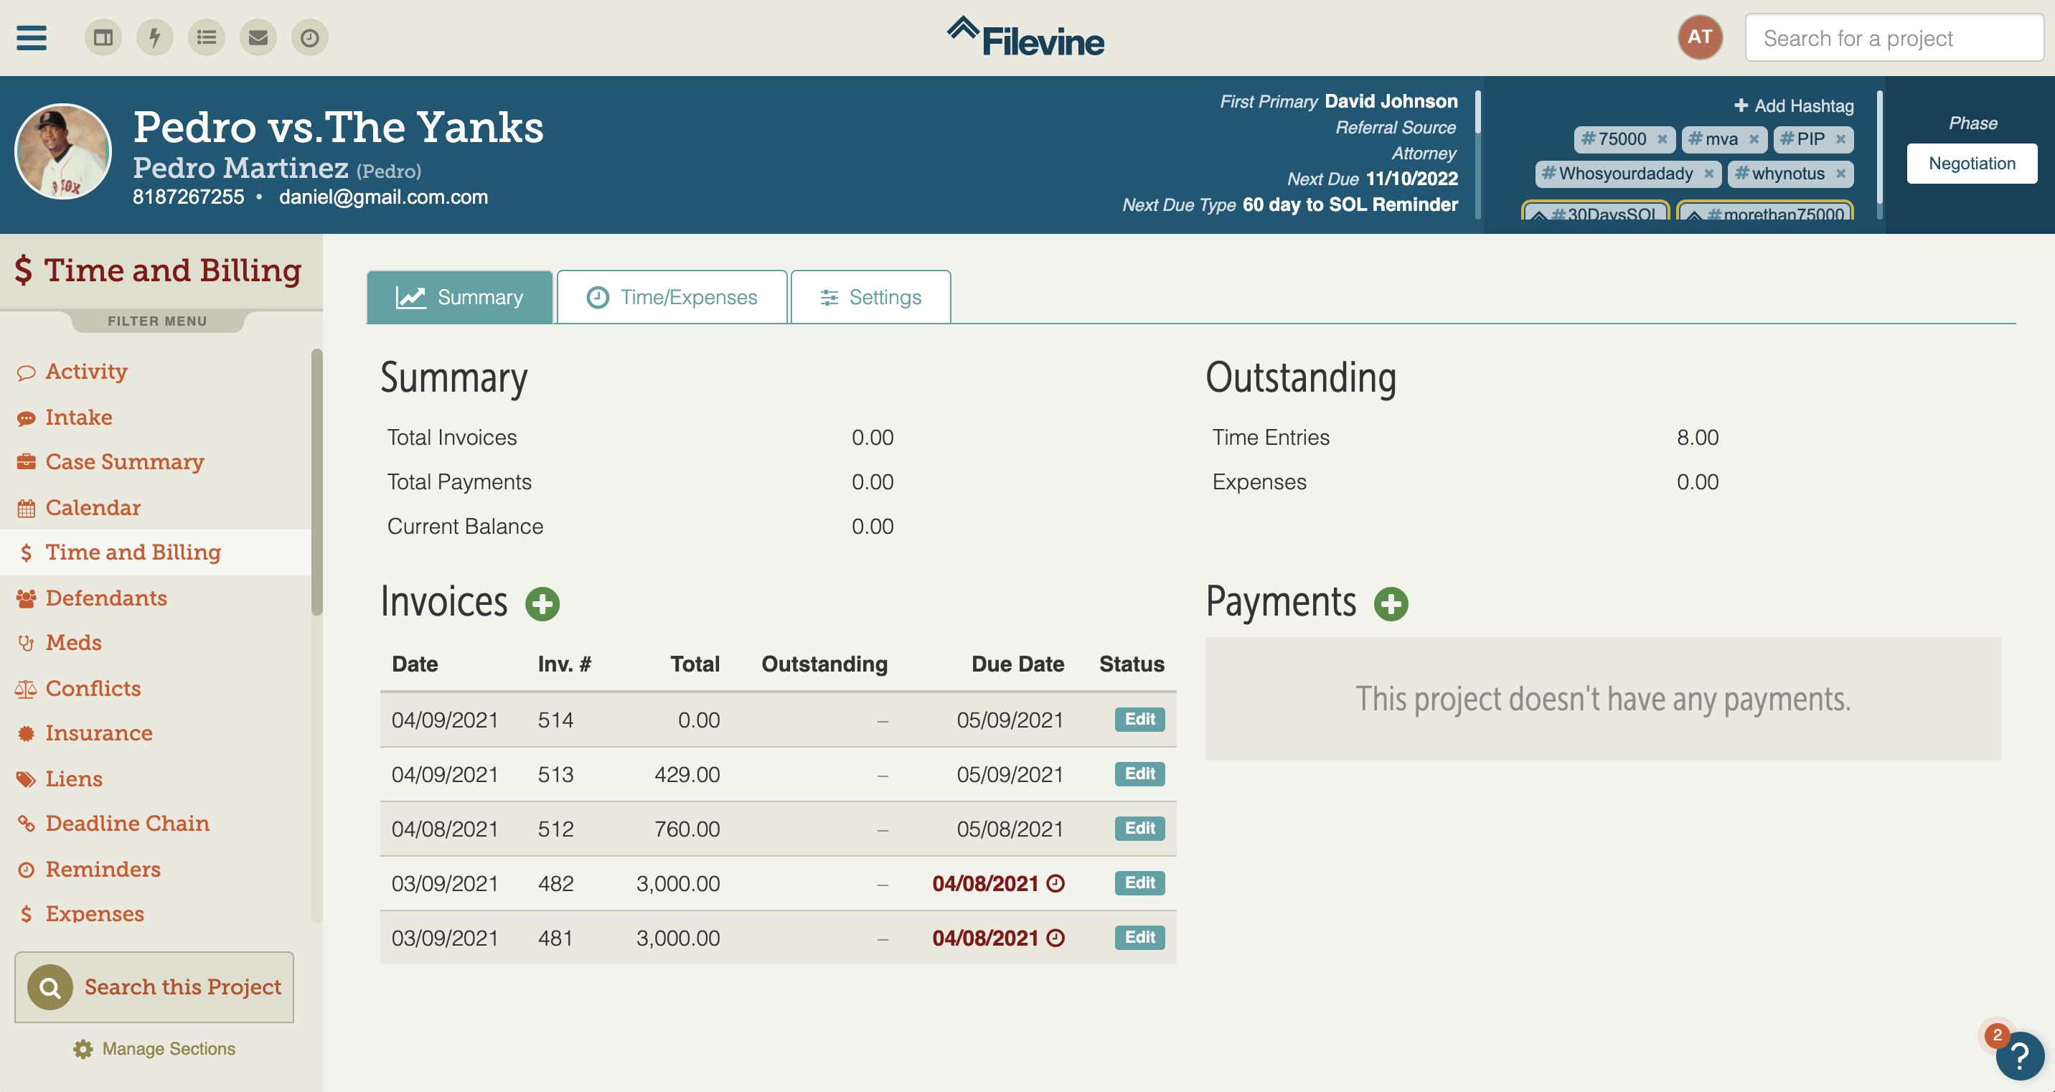Open the task list icon in toolbar
Image resolution: width=2055 pixels, height=1092 pixels.
pos(207,37)
